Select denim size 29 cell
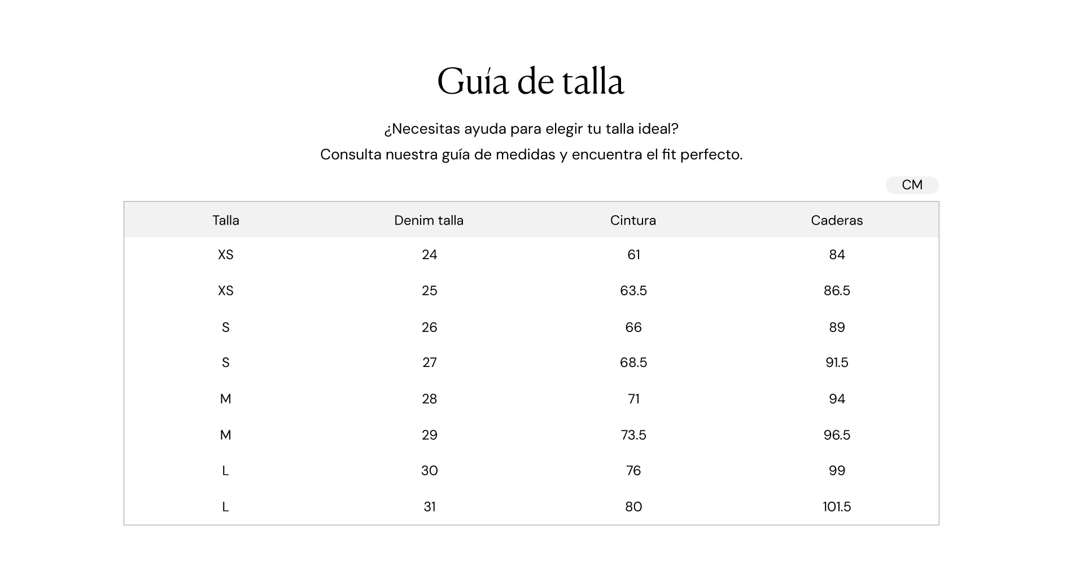1084x577 pixels. click(429, 435)
